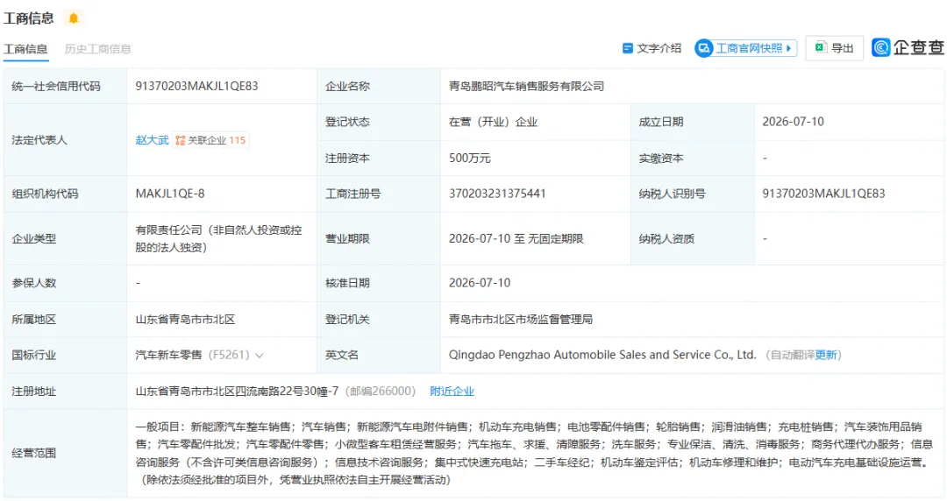Click taxpayer ID value in 纳税人识别号 row
Screen dimensions: 947x501
pyautogui.click(x=823, y=194)
